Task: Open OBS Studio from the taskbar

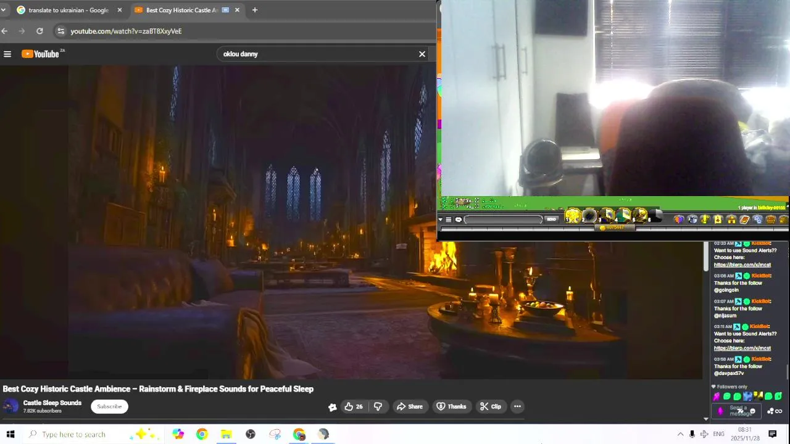Action: click(251, 434)
